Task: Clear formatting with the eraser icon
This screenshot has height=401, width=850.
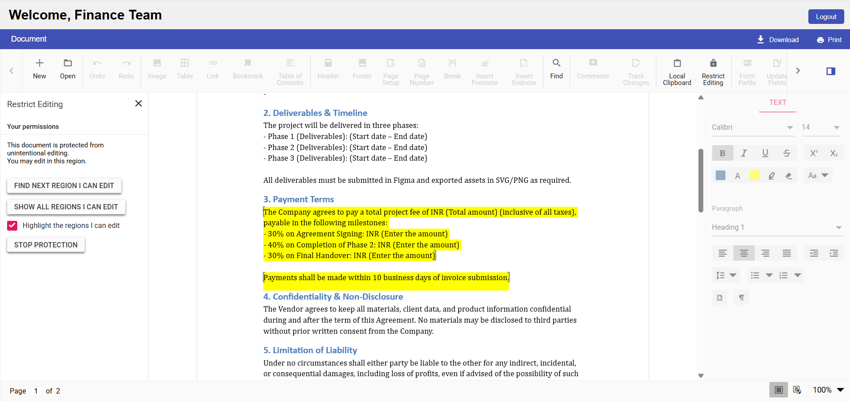Action: pyautogui.click(x=788, y=176)
